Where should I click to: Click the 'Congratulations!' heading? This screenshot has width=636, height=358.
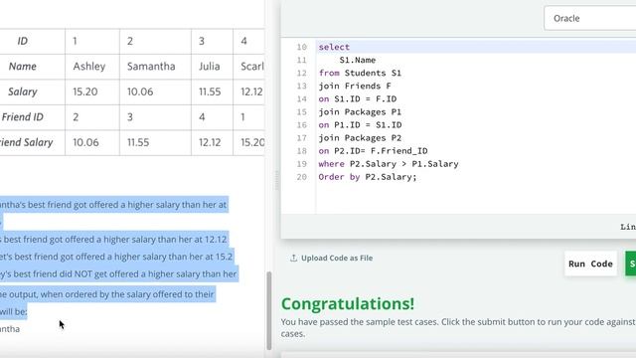348,303
